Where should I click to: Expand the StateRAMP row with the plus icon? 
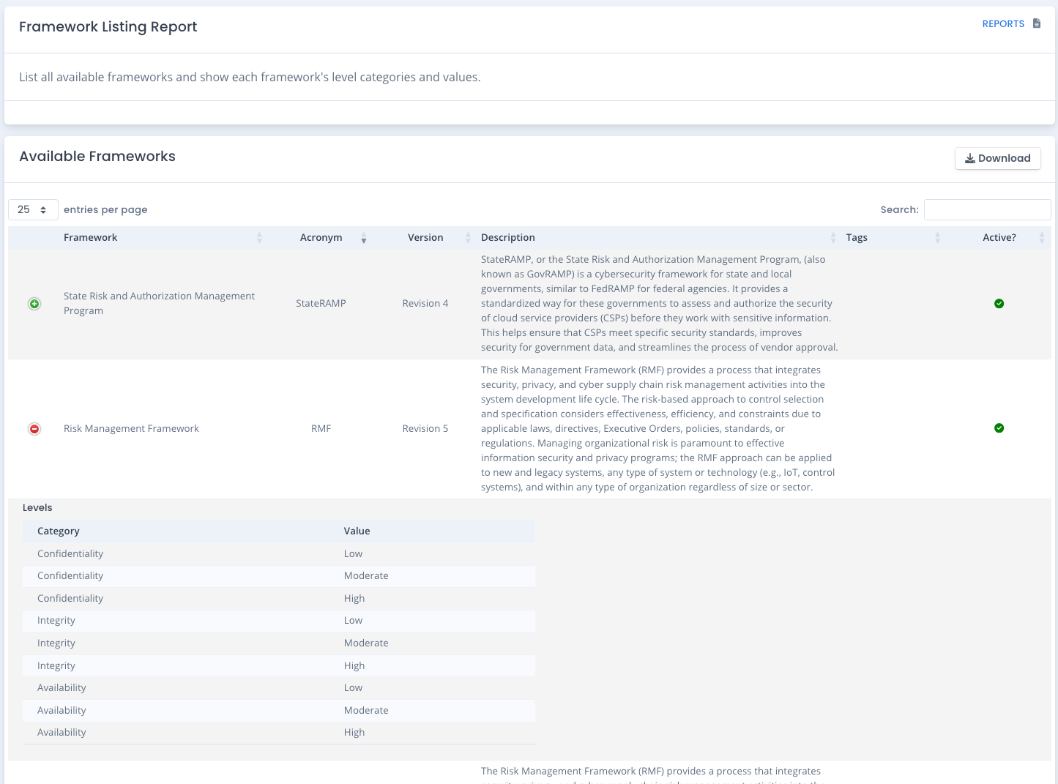(x=34, y=303)
